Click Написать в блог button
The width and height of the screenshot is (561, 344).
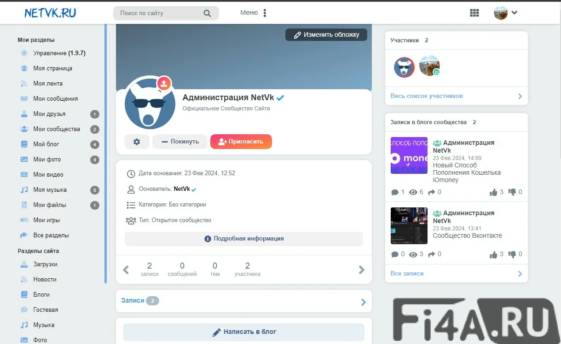[x=244, y=332]
